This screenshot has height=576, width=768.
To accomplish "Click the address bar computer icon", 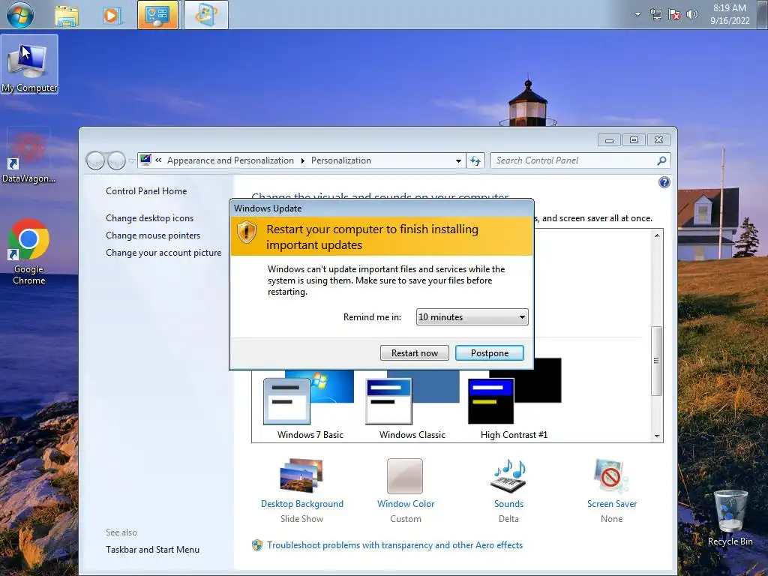I will 145,160.
